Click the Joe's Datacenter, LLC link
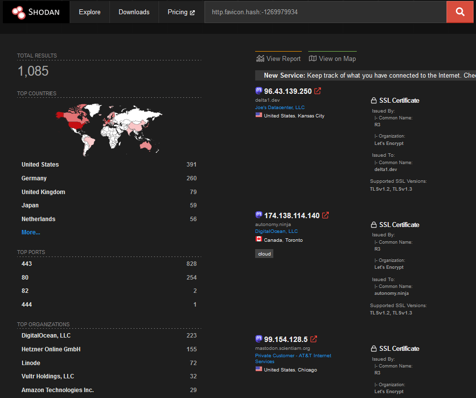The image size is (476, 398). tap(280, 108)
